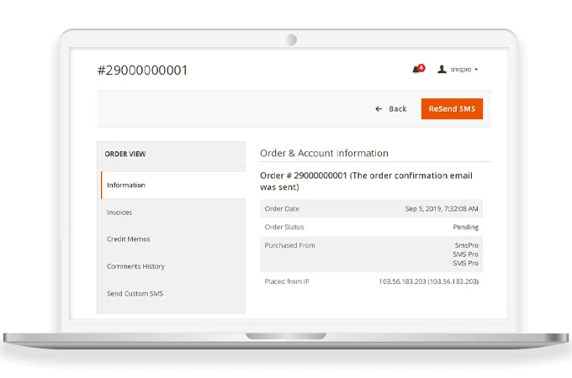Click the Order Date label

pos(282,208)
